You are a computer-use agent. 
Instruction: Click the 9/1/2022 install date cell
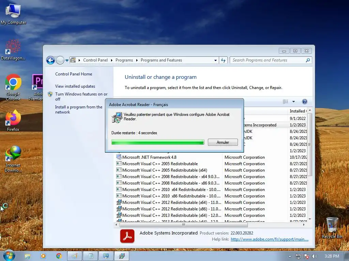[x=298, y=119]
